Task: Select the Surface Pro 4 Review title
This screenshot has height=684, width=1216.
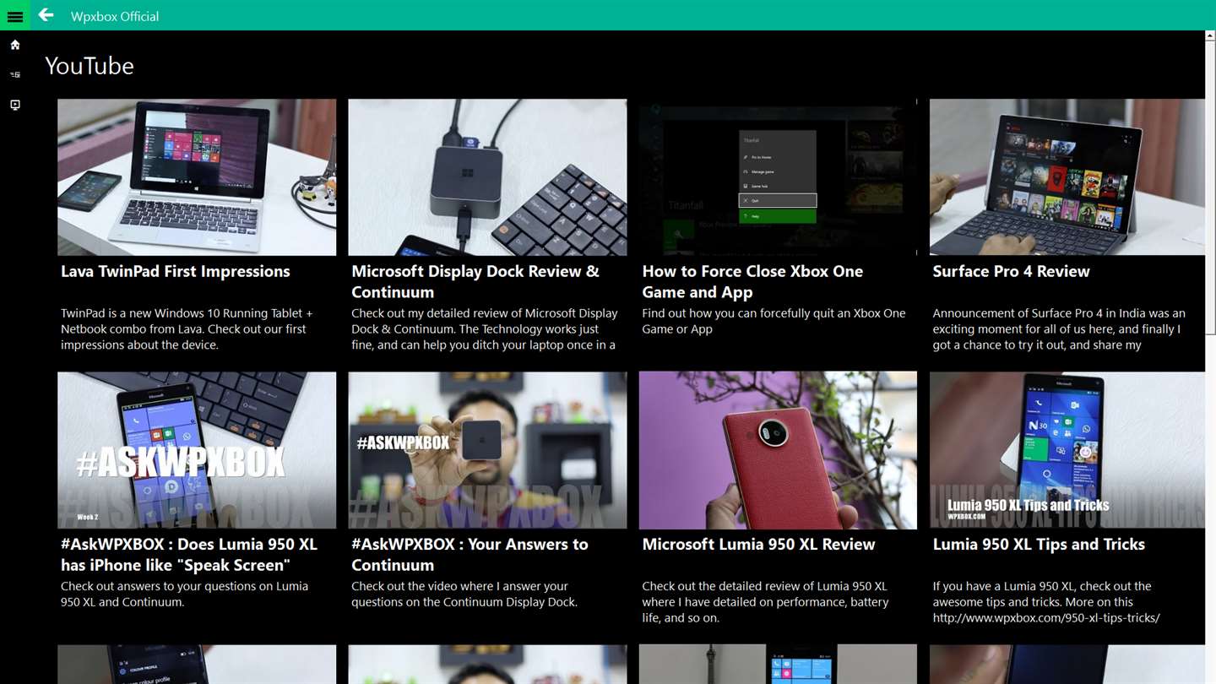Action: point(1011,271)
